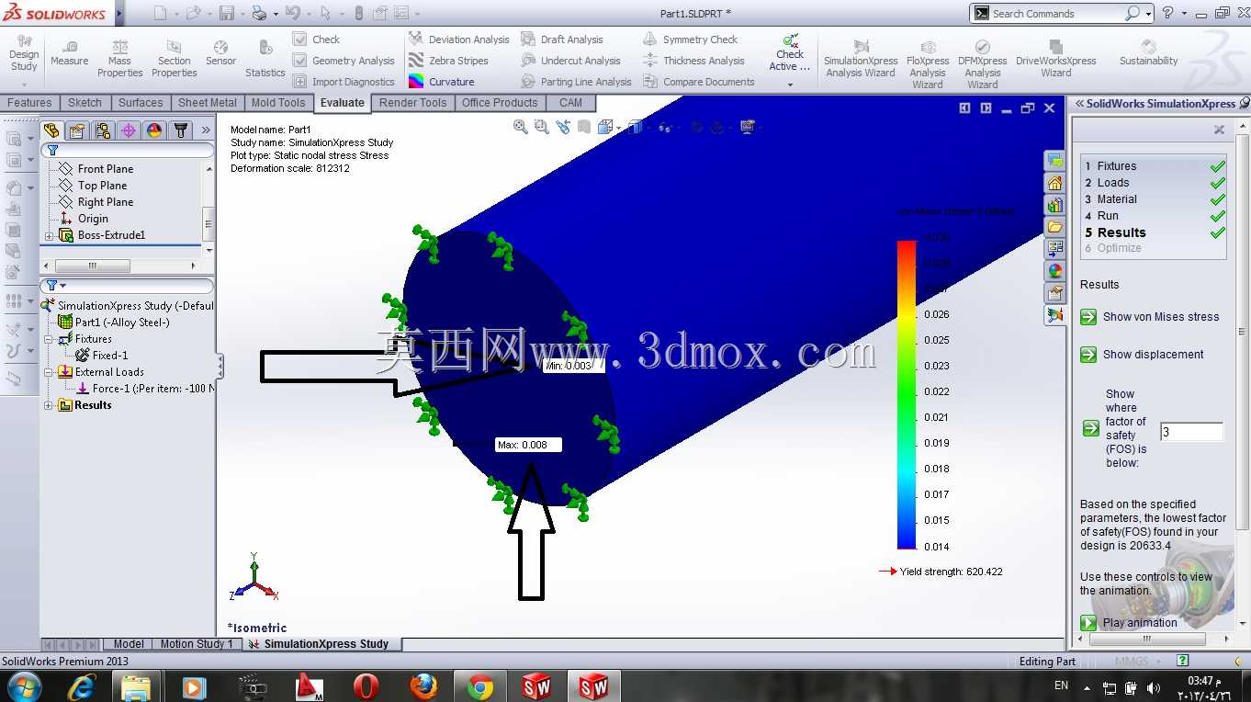Open ConfigurationManager tab
Screen dimensions: 1251x702
(103, 130)
